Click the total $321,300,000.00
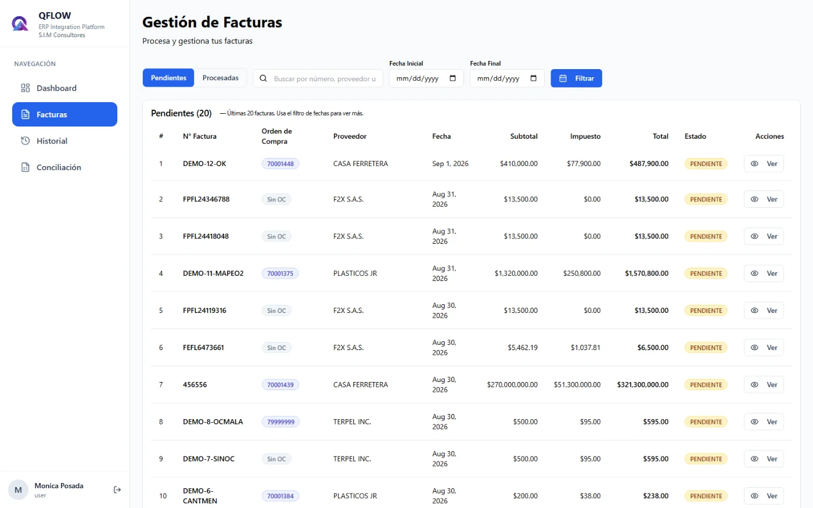Screen dimensions: 813x508 pos(643,385)
